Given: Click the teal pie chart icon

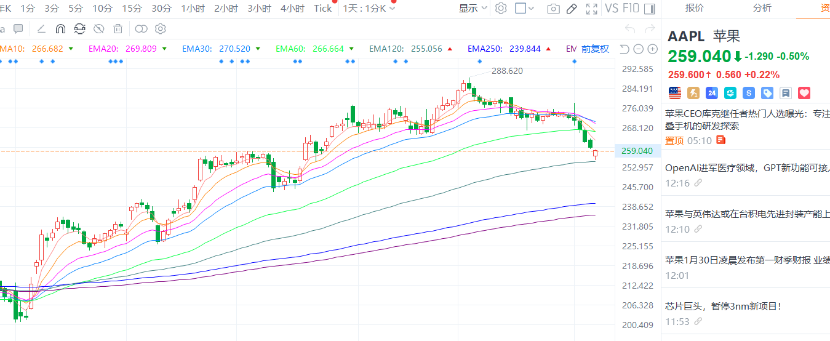Looking at the screenshot, I should click(x=730, y=93).
